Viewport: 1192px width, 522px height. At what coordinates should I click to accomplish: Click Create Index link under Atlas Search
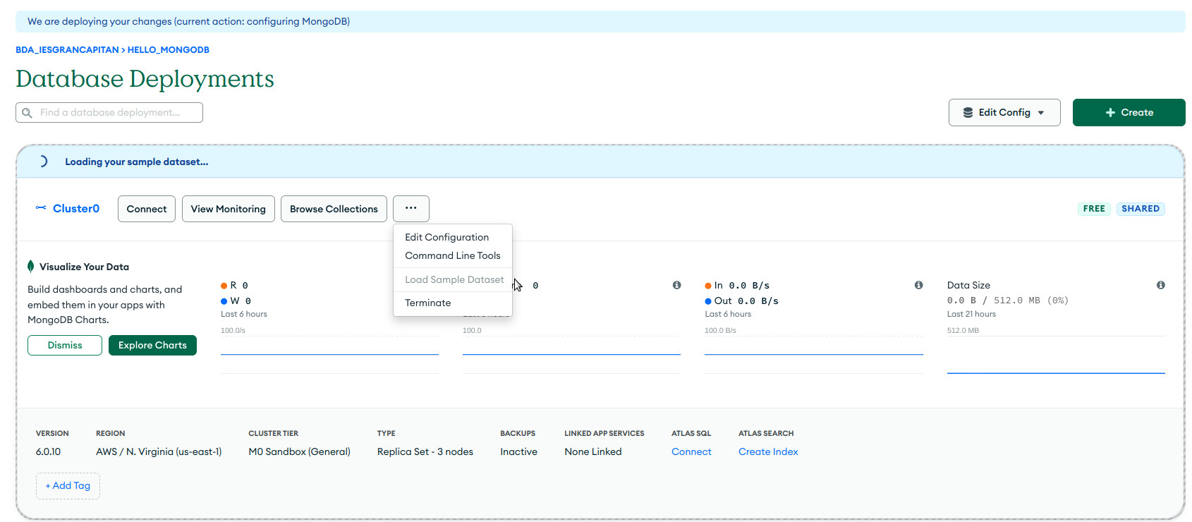coord(768,451)
